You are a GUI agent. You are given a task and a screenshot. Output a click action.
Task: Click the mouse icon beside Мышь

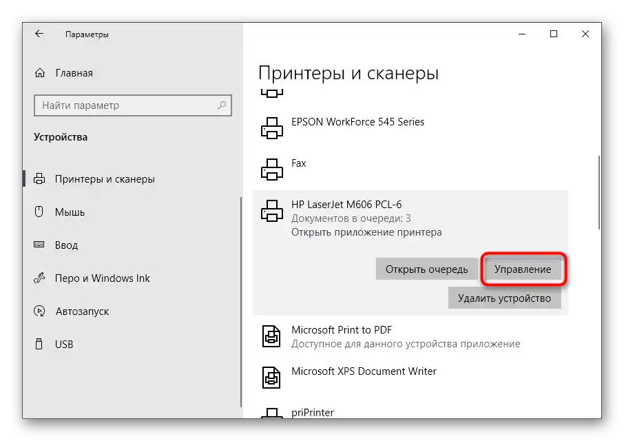coord(39,212)
